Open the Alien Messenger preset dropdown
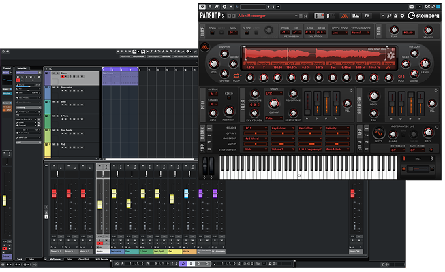 coord(296,16)
